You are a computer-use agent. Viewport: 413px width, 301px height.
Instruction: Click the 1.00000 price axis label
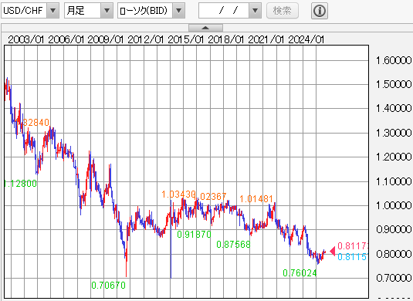(394, 205)
